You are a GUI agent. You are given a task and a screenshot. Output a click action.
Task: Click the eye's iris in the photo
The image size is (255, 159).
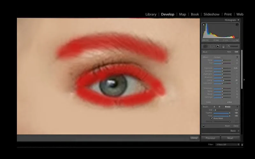(x=113, y=86)
